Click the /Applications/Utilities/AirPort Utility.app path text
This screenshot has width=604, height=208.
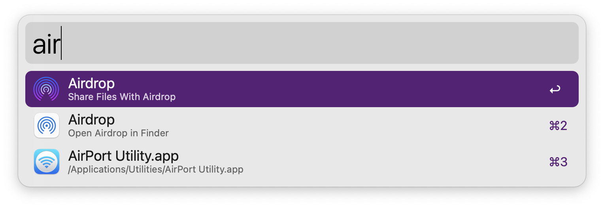156,170
